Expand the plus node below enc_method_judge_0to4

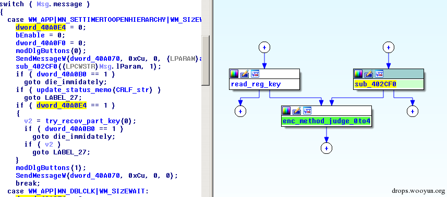(x=327, y=148)
